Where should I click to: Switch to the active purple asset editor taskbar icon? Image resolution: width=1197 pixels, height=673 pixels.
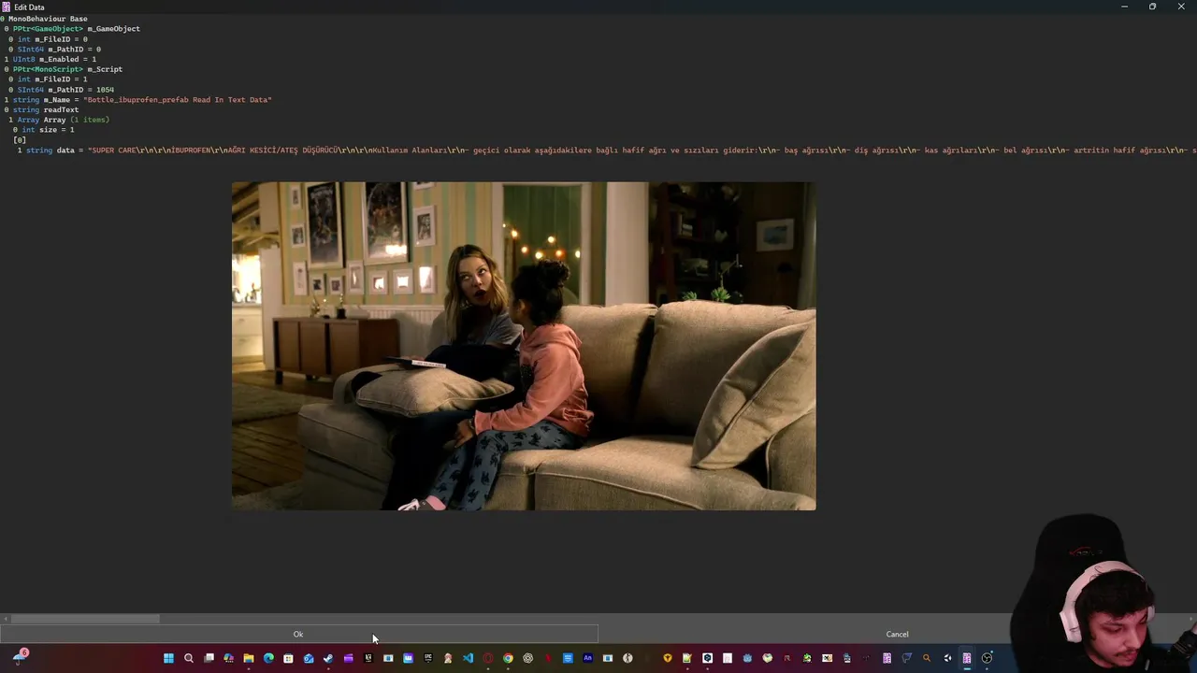click(x=967, y=658)
